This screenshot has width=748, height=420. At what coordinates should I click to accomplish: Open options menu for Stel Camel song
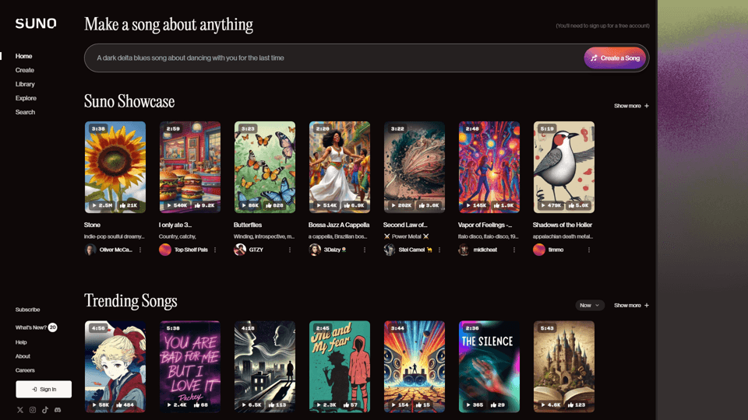(x=439, y=250)
